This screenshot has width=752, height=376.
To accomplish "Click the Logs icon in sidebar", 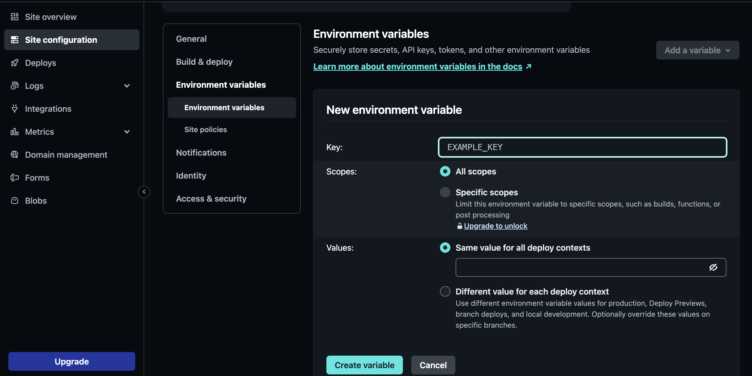I will coord(15,86).
